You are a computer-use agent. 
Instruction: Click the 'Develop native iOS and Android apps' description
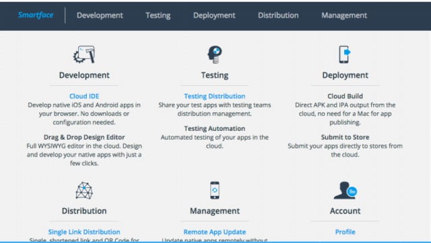pos(84,113)
